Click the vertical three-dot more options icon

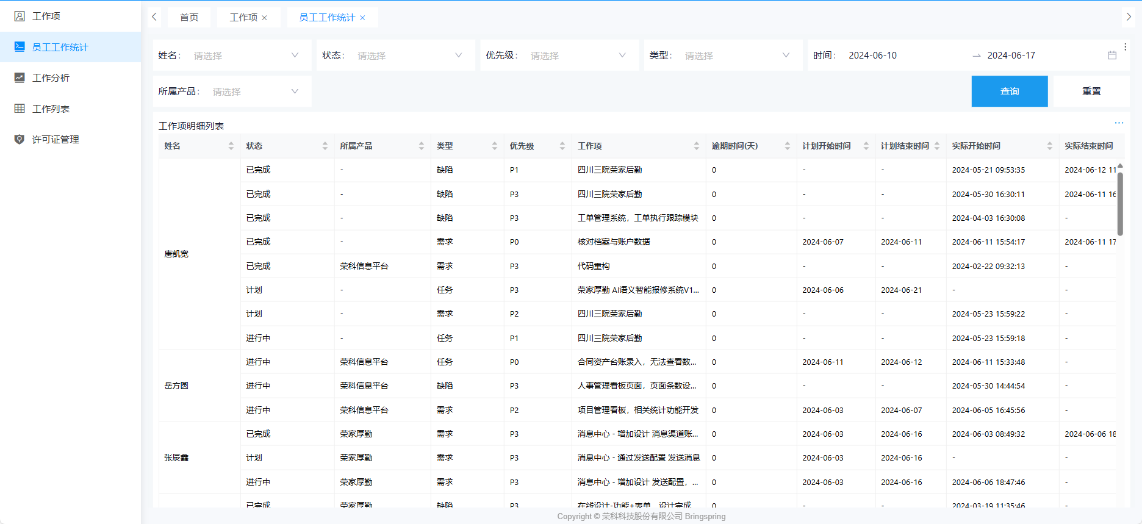tap(1126, 47)
